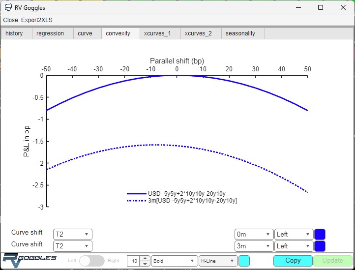Click the cyan color swatch beside H-Line
Screen dimensions: 355x270
coord(244,261)
